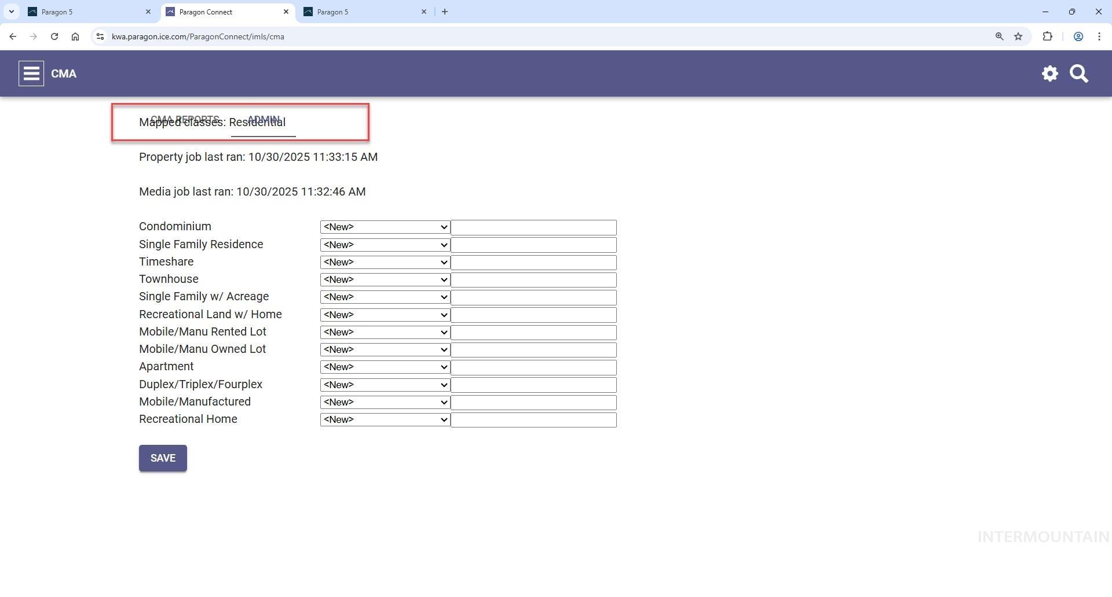
Task: Reload the page with browser refresh
Action: coord(54,36)
